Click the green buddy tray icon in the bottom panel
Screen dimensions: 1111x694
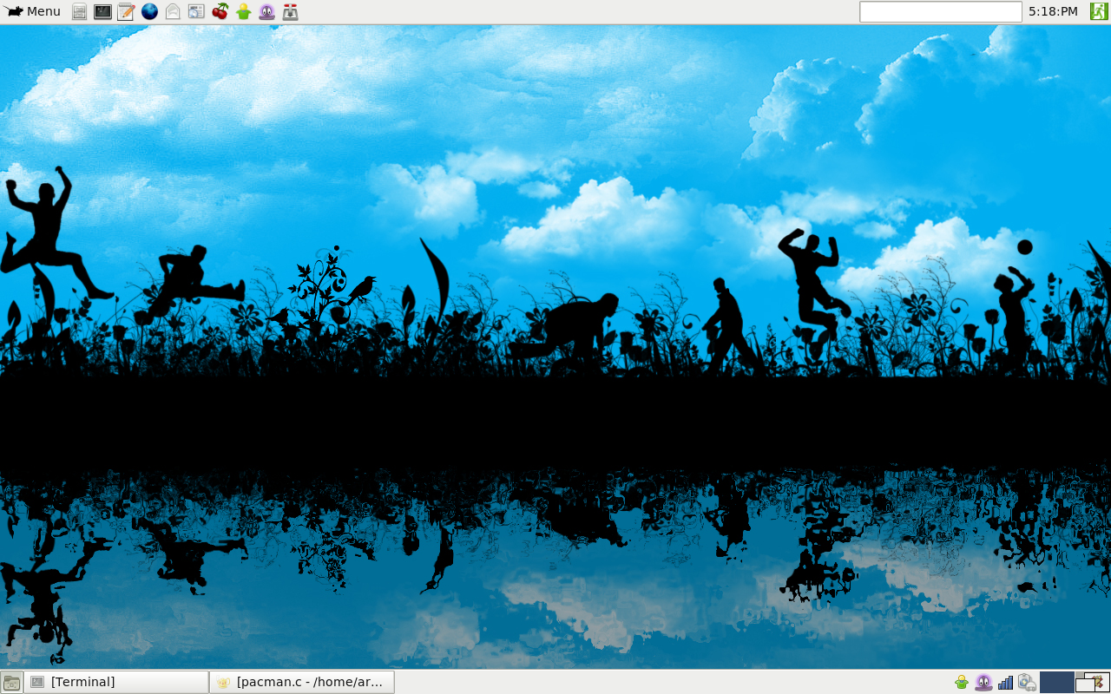point(962,683)
